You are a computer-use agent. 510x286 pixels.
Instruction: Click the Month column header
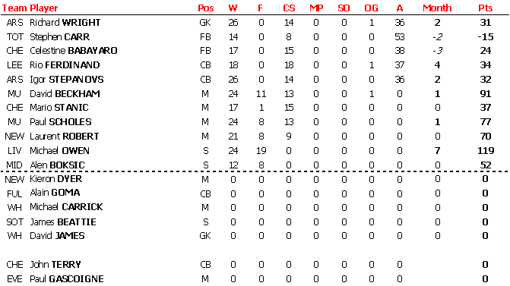point(437,8)
